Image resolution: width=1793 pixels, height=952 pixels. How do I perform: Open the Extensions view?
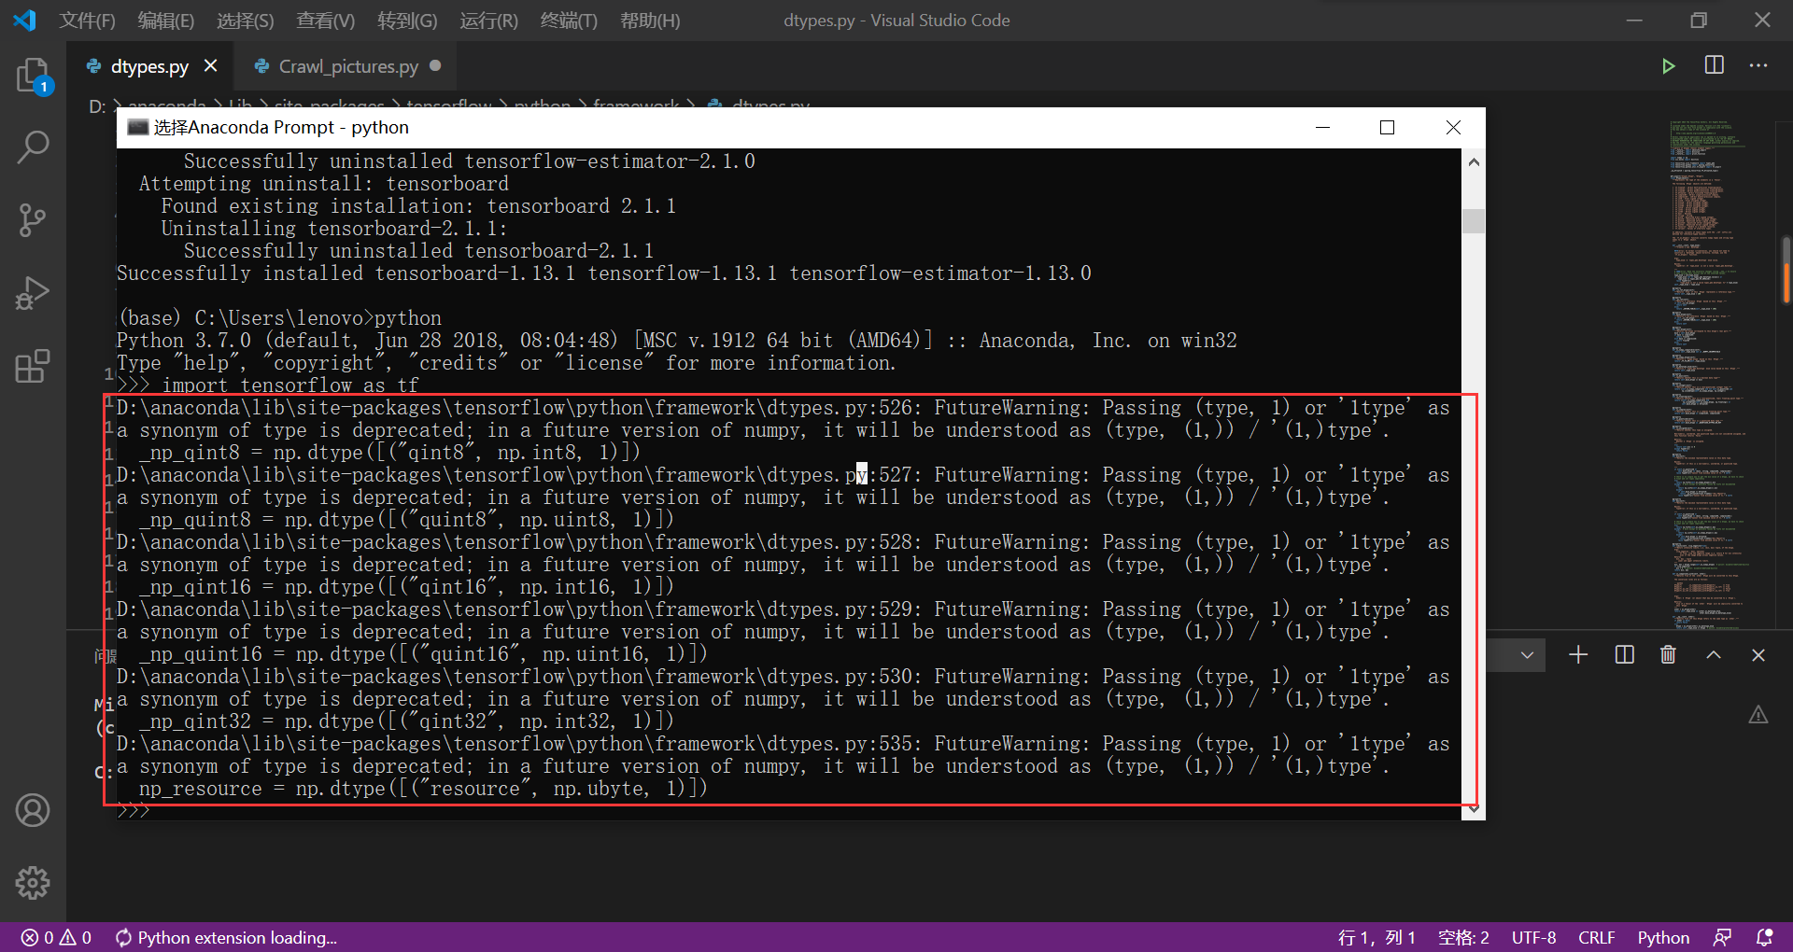pyautogui.click(x=33, y=367)
